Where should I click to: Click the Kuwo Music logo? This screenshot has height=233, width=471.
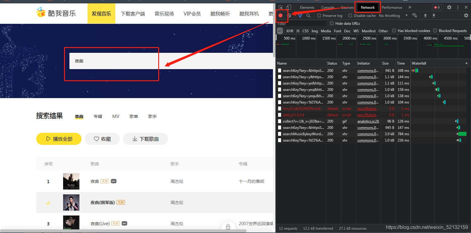point(56,13)
